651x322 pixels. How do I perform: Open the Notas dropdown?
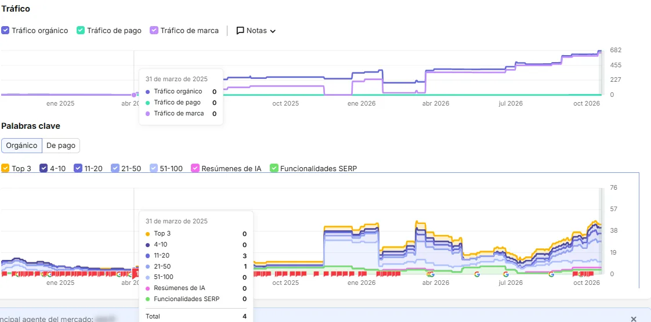point(256,30)
